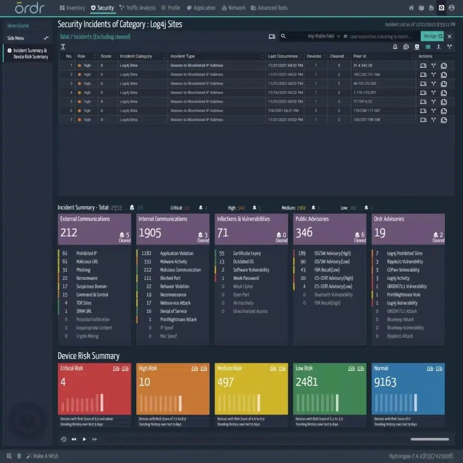Click the document icon in top bar
This screenshot has height=463, width=463.
coord(431,8)
